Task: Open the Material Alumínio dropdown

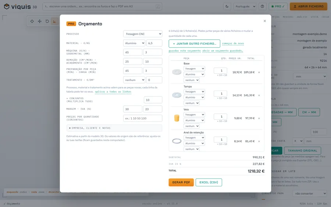Action: click(134, 43)
